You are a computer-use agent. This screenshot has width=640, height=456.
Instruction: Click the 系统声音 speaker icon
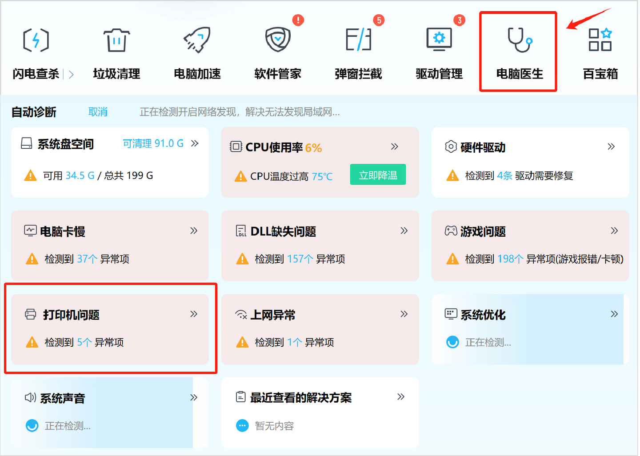30,398
